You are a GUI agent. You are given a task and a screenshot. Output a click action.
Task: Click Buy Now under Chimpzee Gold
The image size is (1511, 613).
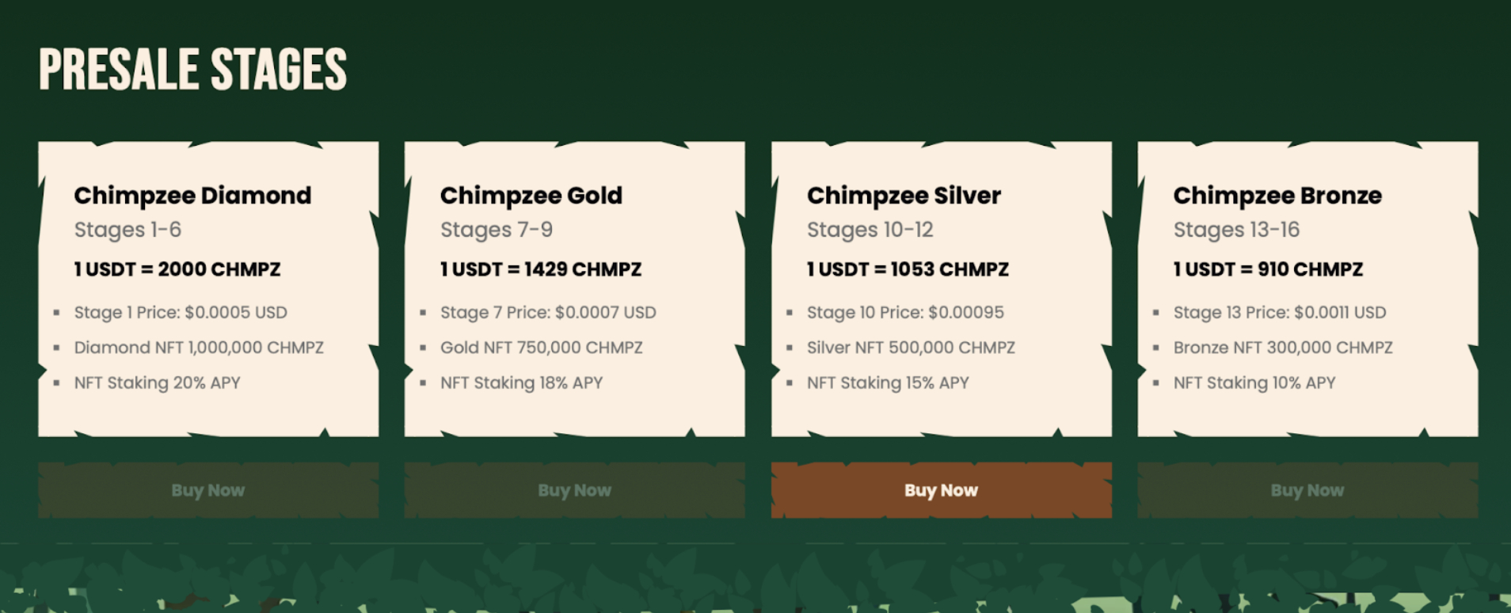click(574, 490)
